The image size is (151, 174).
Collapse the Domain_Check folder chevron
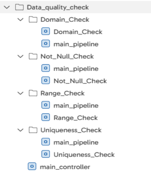coord(20,20)
